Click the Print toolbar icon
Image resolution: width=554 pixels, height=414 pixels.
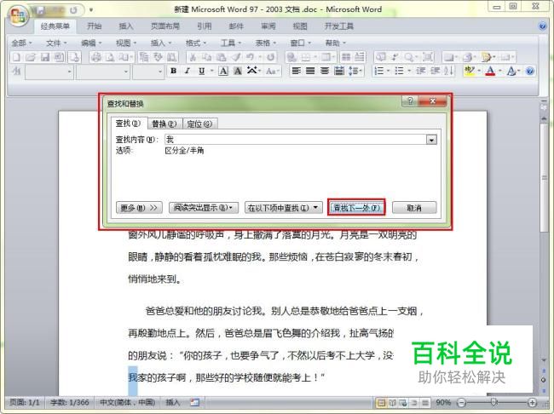pos(95,57)
